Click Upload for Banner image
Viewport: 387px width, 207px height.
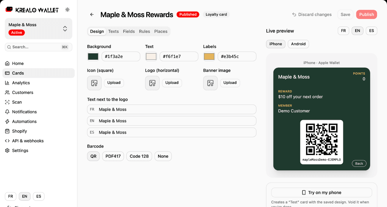point(230,83)
